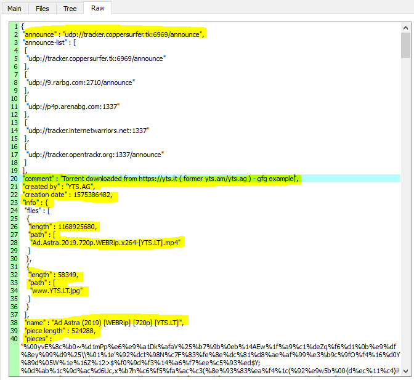Click the vertical scrollbar thumb
This screenshot has height=380, width=414.
click(405, 45)
